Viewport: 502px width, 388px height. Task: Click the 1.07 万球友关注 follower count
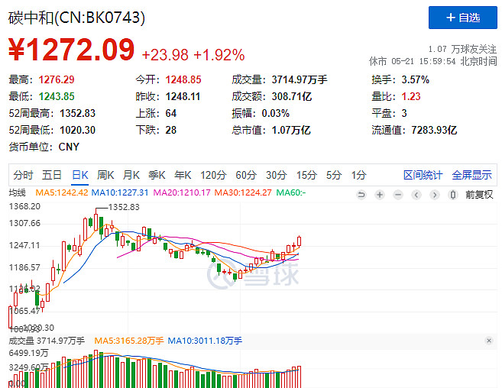[x=462, y=49]
